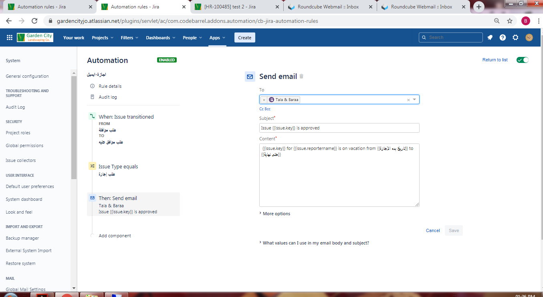The image size is (543, 297).
Task: Open Global permissions in the sidebar
Action: coord(24,145)
